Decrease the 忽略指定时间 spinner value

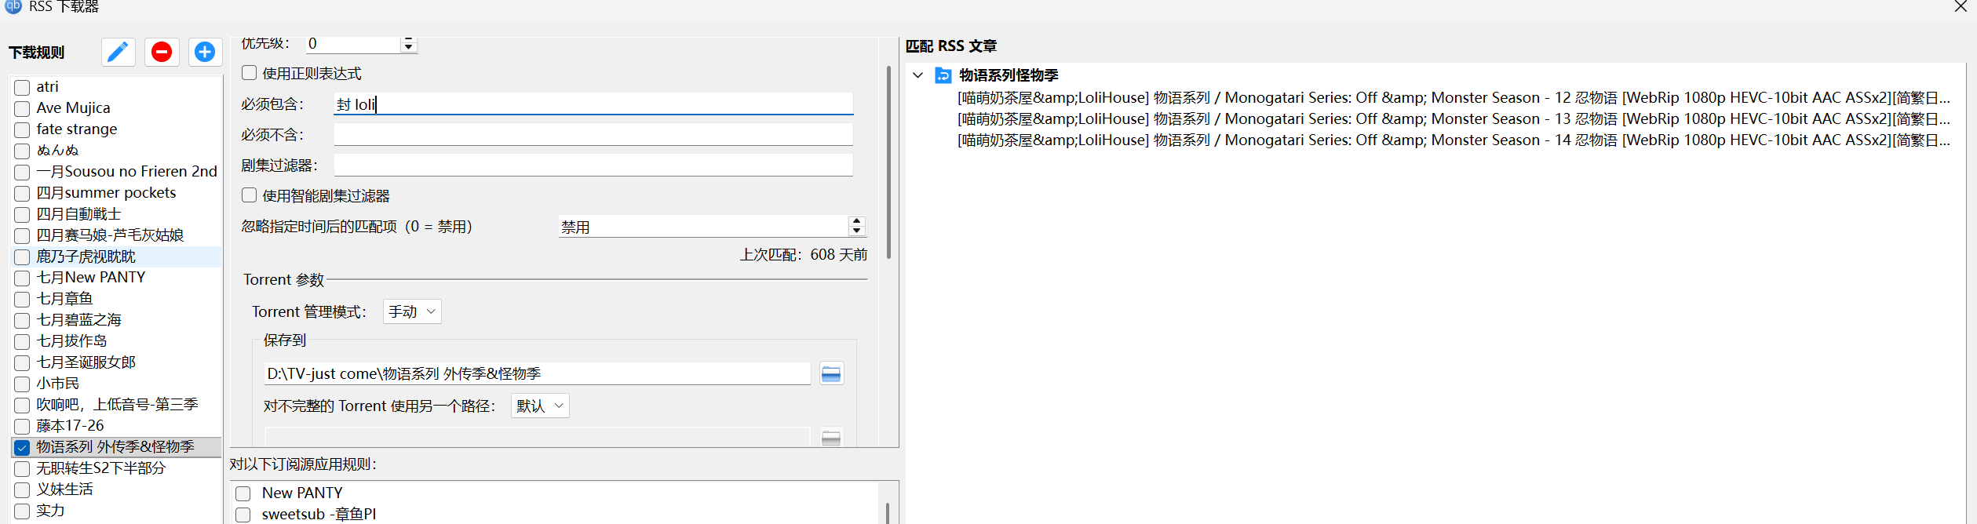point(856,231)
